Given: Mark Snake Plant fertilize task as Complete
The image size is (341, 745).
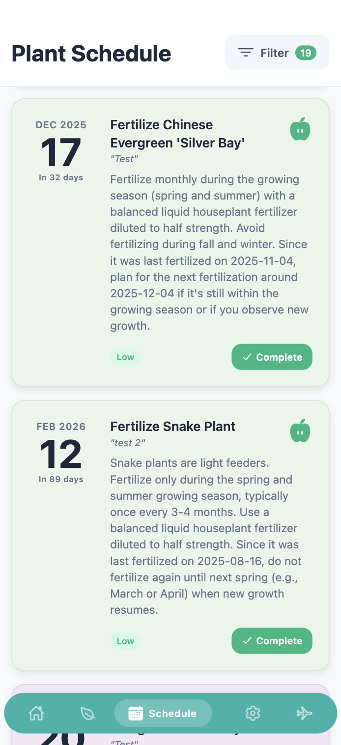Looking at the screenshot, I should tap(272, 640).
